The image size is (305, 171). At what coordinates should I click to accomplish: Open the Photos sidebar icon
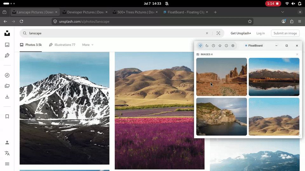(7, 45)
